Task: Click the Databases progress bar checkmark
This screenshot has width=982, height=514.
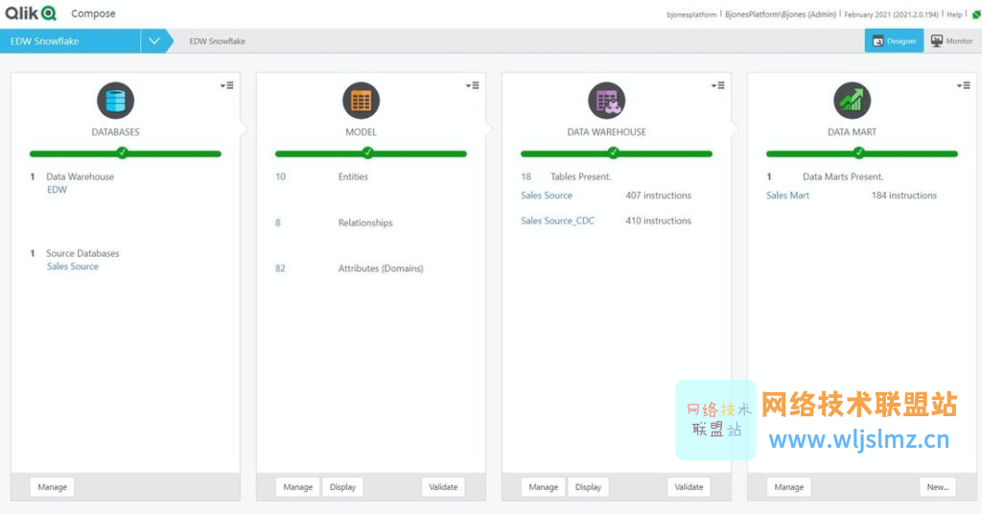Action: (x=122, y=152)
